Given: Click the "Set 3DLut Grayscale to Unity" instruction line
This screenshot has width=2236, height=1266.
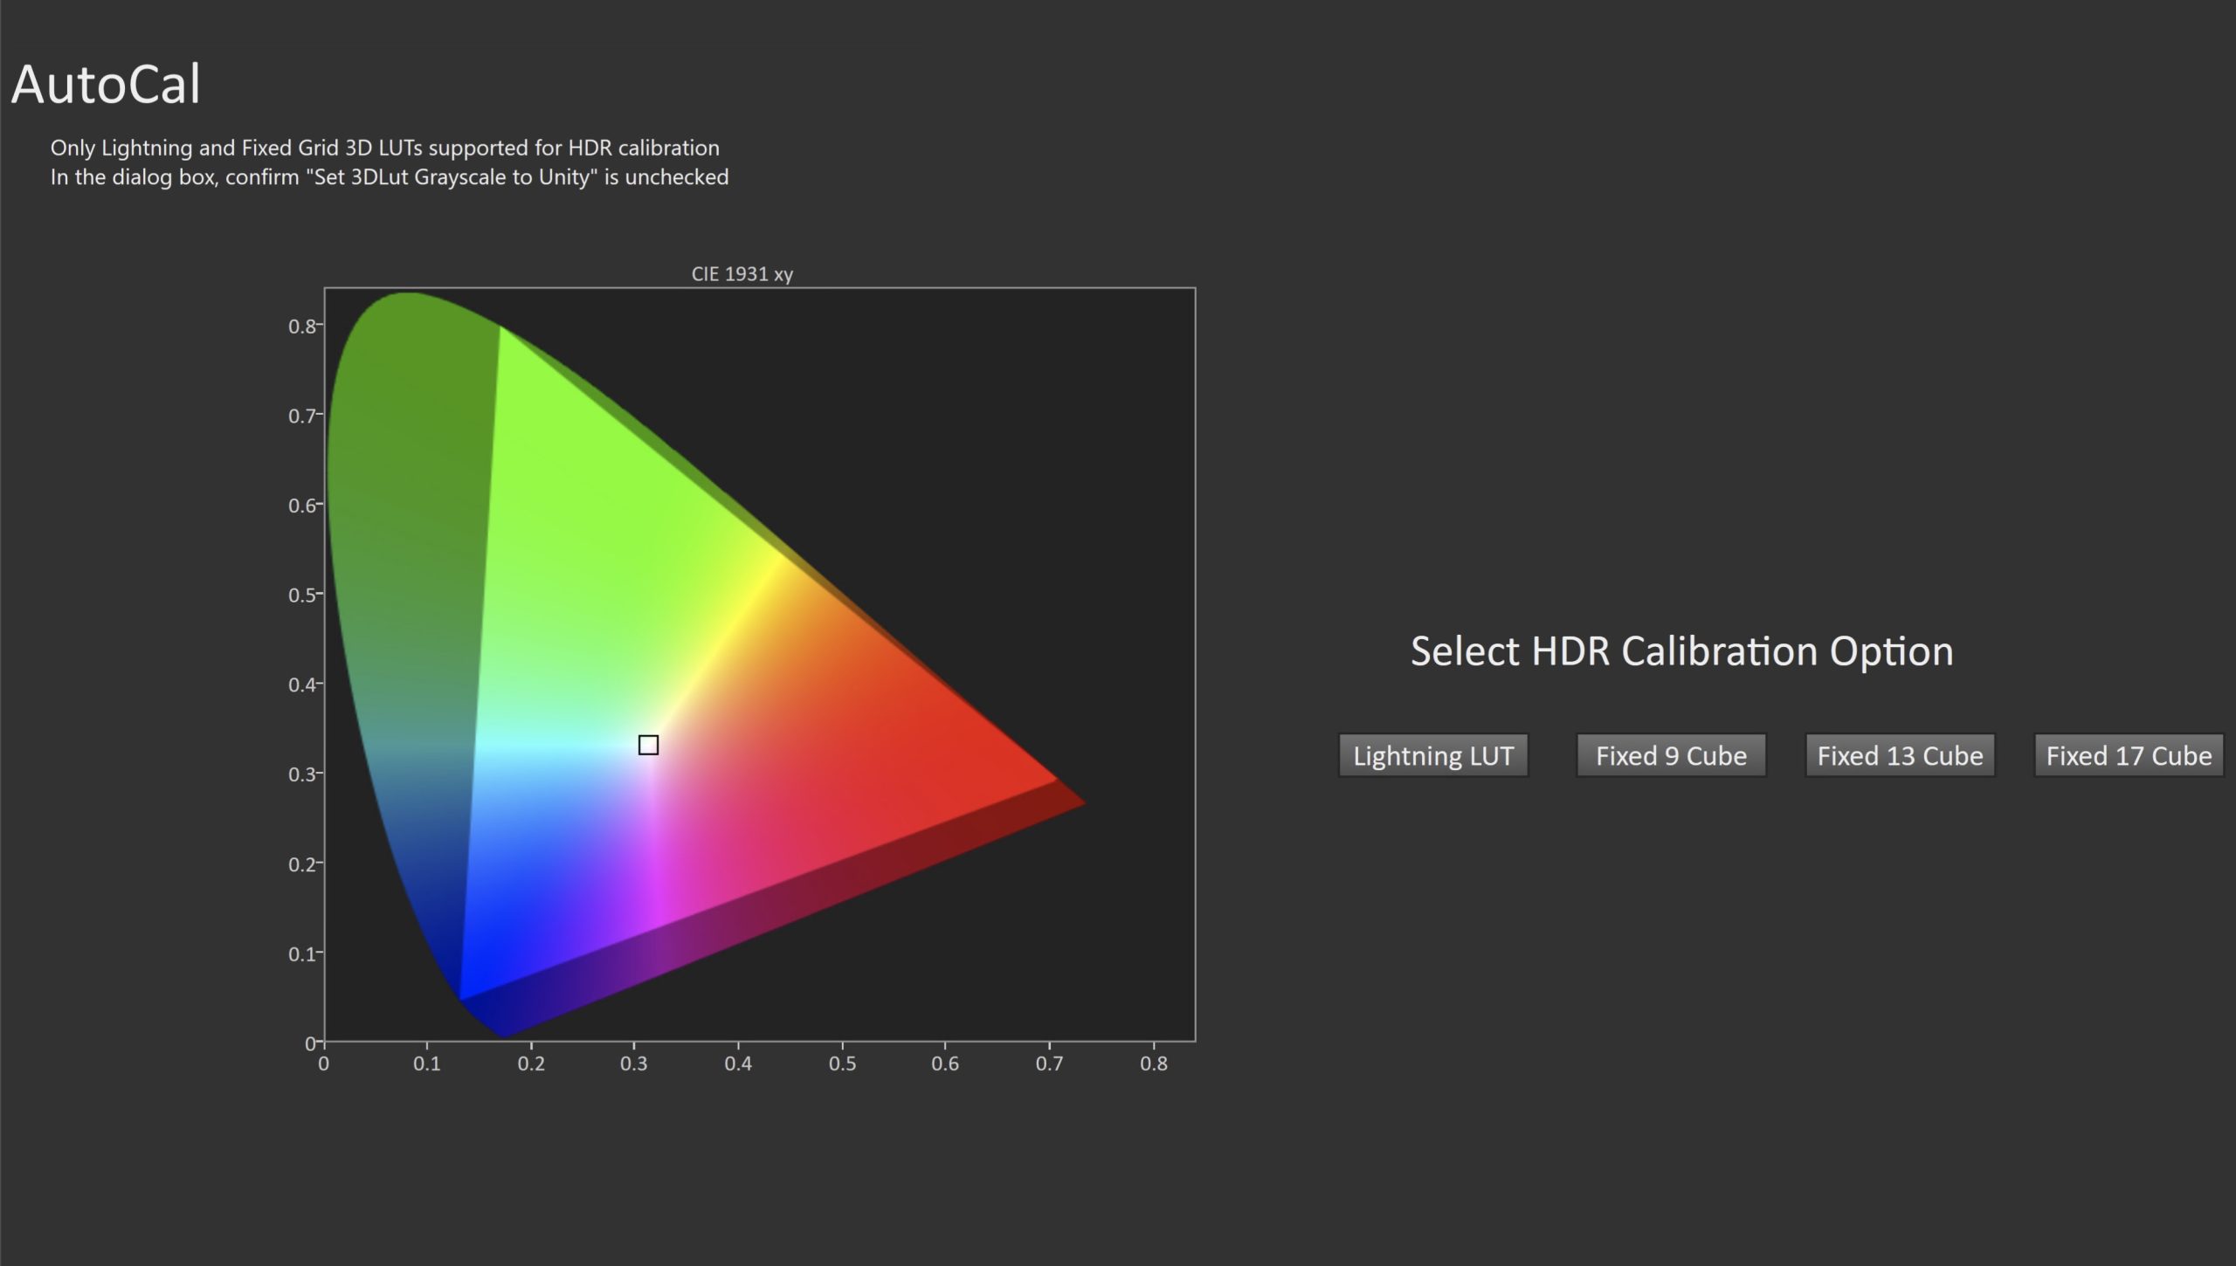Looking at the screenshot, I should pyautogui.click(x=390, y=177).
